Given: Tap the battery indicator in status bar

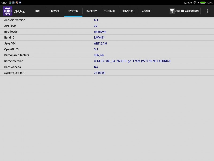Looking at the screenshot, I should pos(203,3).
